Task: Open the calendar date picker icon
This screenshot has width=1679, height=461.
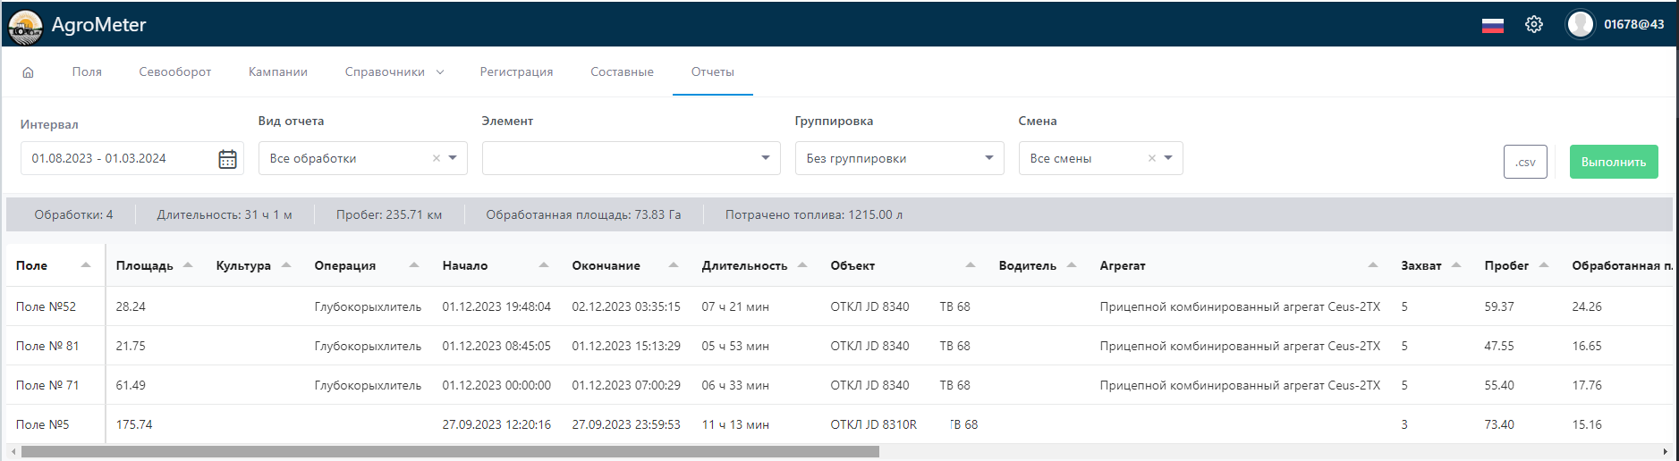Action: (x=228, y=159)
